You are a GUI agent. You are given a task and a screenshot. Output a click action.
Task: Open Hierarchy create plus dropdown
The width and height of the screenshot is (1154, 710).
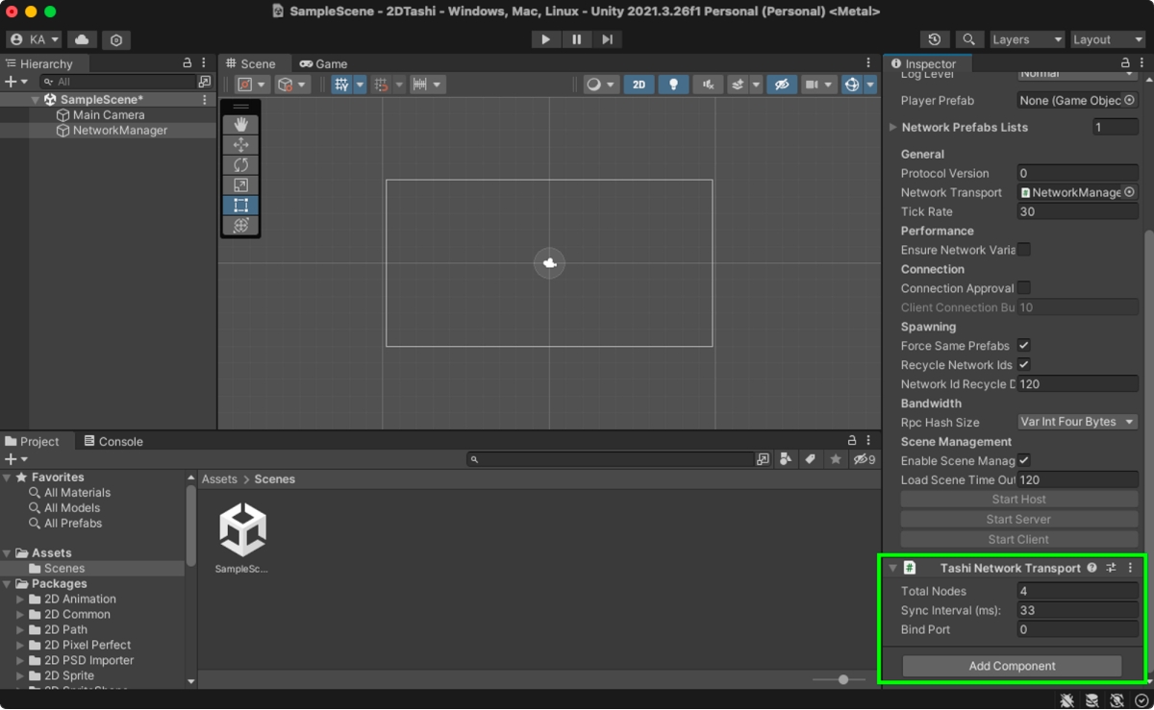[17, 82]
